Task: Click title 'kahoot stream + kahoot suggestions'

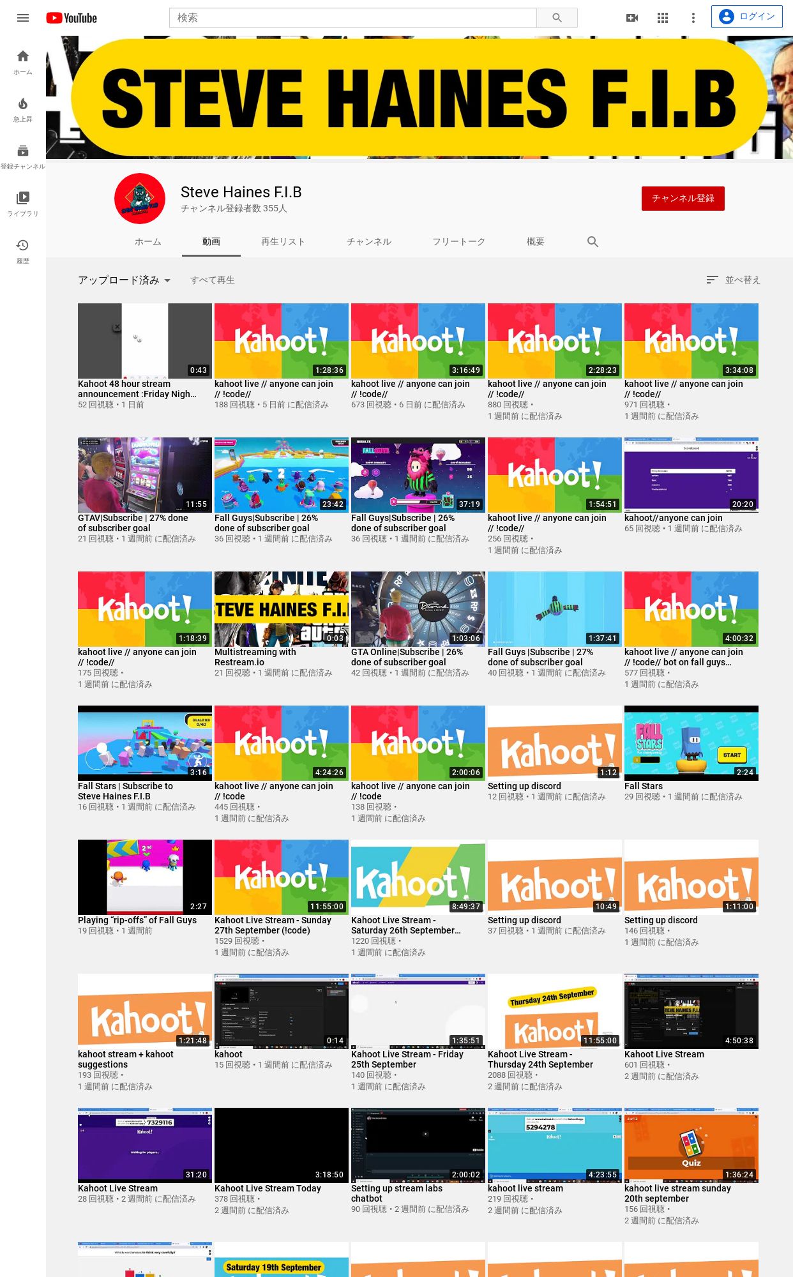Action: (126, 1059)
